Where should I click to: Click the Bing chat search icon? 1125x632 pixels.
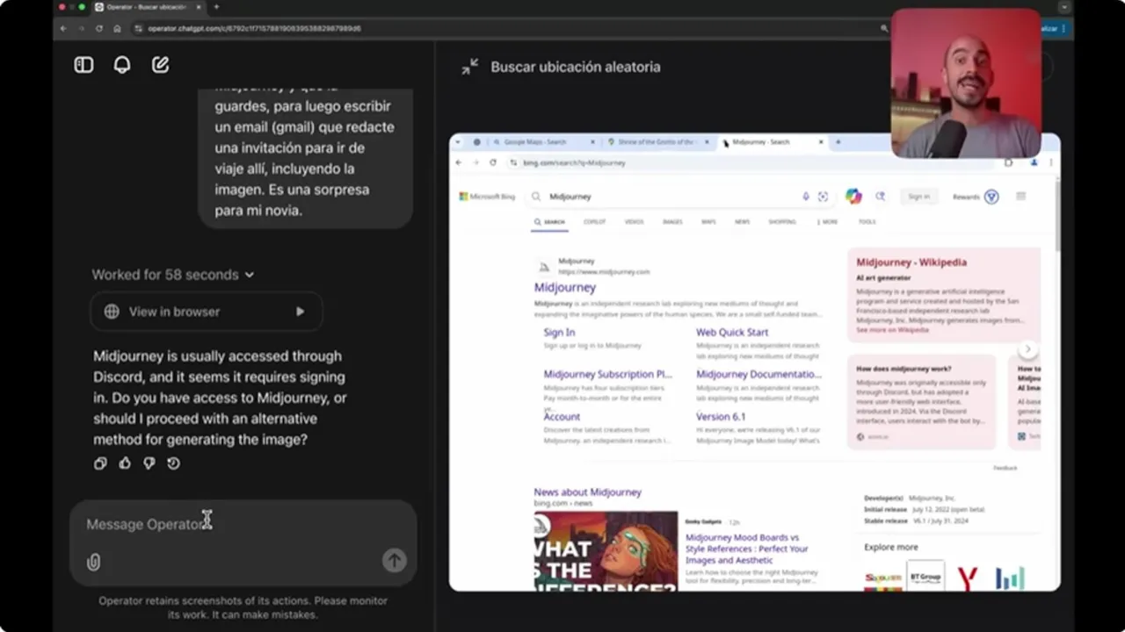coord(880,197)
